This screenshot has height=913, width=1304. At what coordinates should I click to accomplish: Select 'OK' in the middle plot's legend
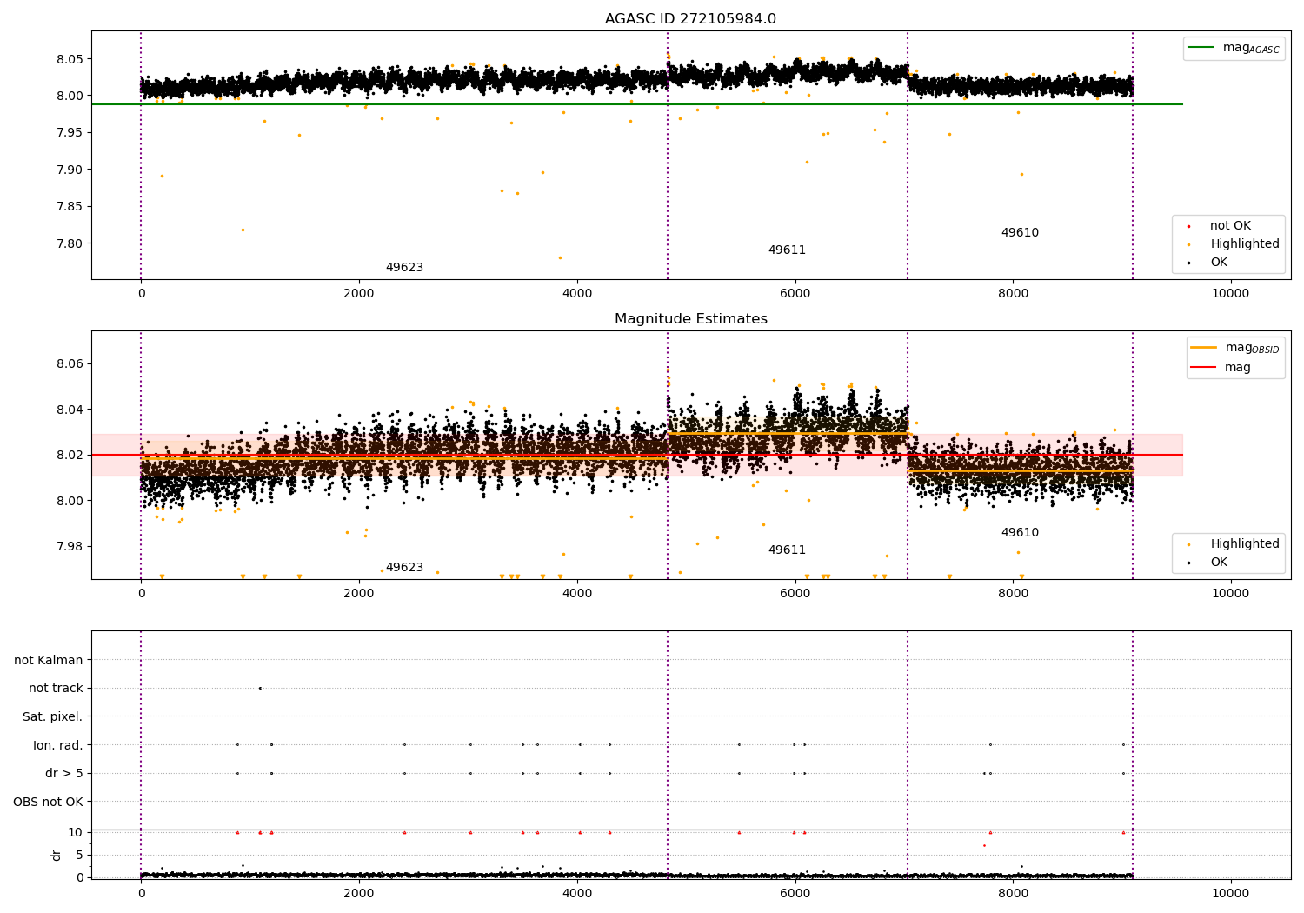pos(1208,563)
